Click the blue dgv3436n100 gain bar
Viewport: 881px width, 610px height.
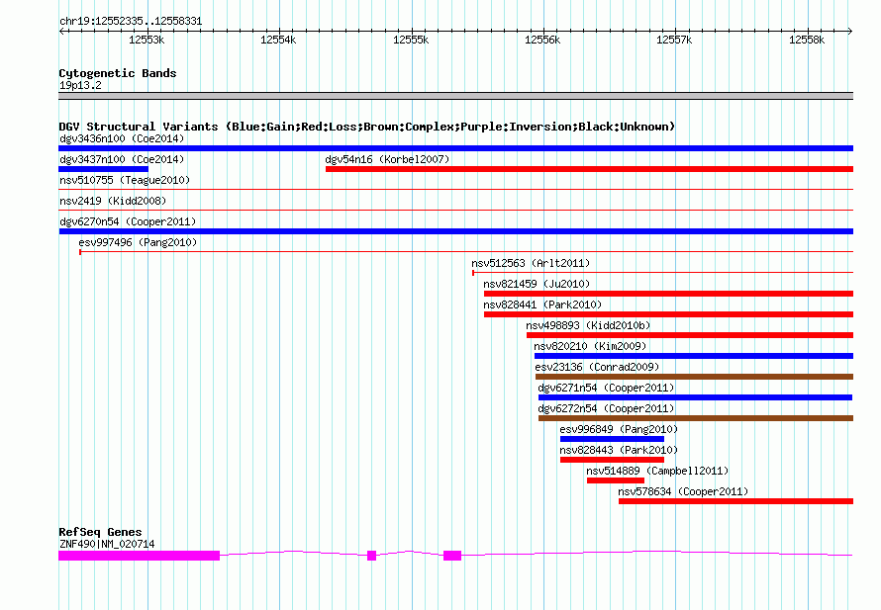click(455, 148)
